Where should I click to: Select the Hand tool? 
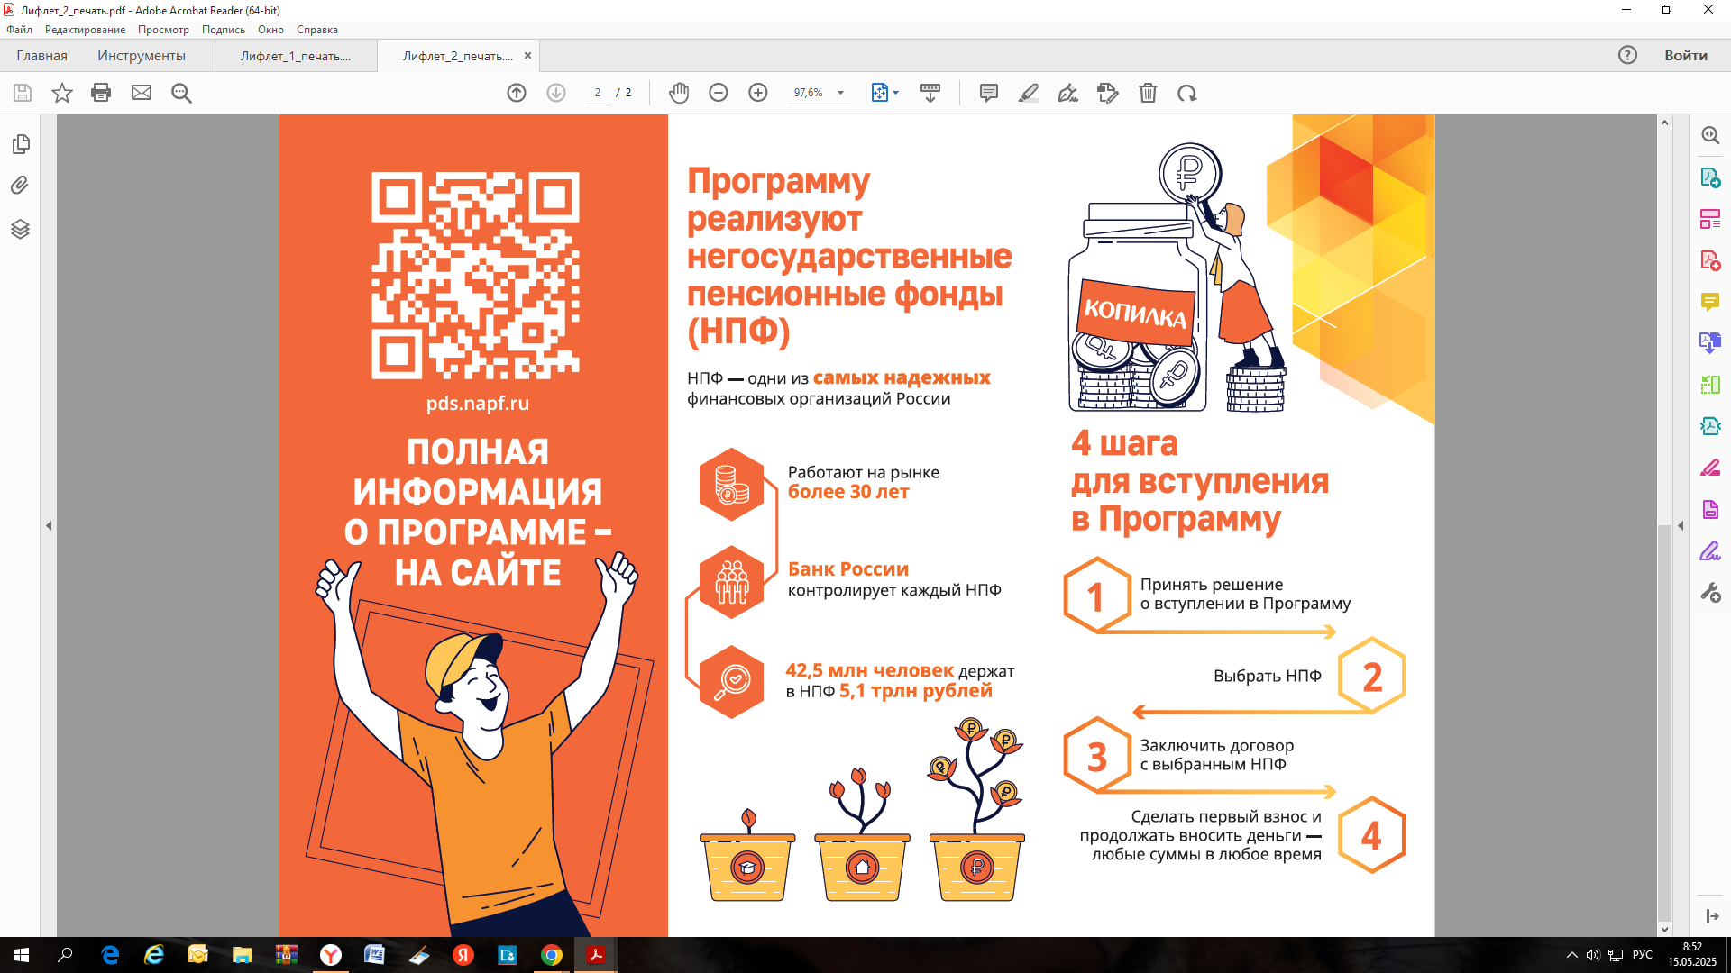(x=679, y=93)
